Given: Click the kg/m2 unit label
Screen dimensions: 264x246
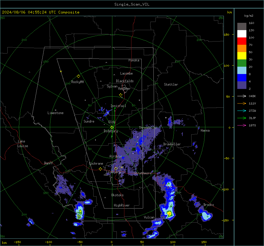Looking at the screenshot, I should tap(249, 16).
